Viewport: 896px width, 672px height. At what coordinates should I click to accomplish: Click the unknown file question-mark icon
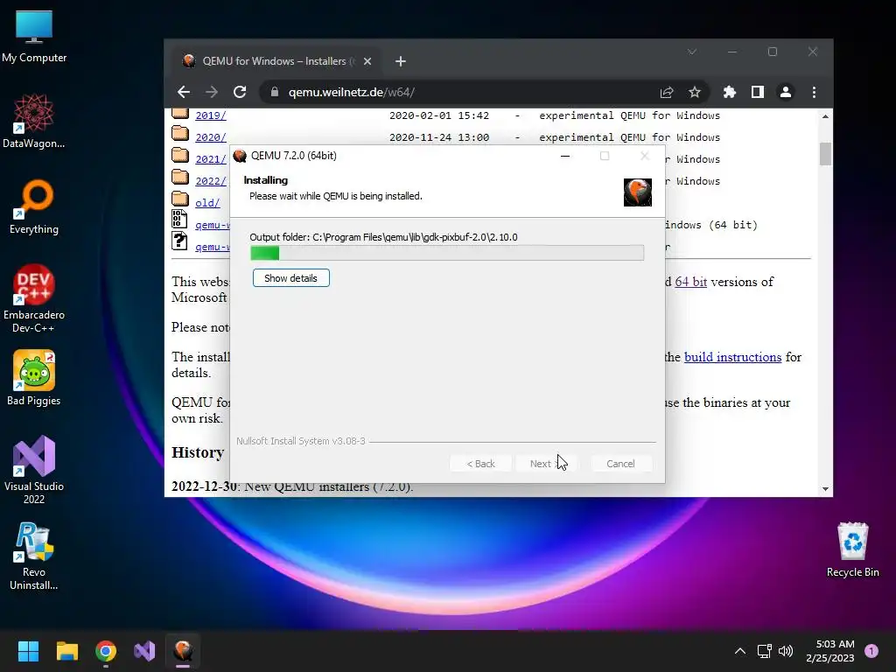[179, 241]
